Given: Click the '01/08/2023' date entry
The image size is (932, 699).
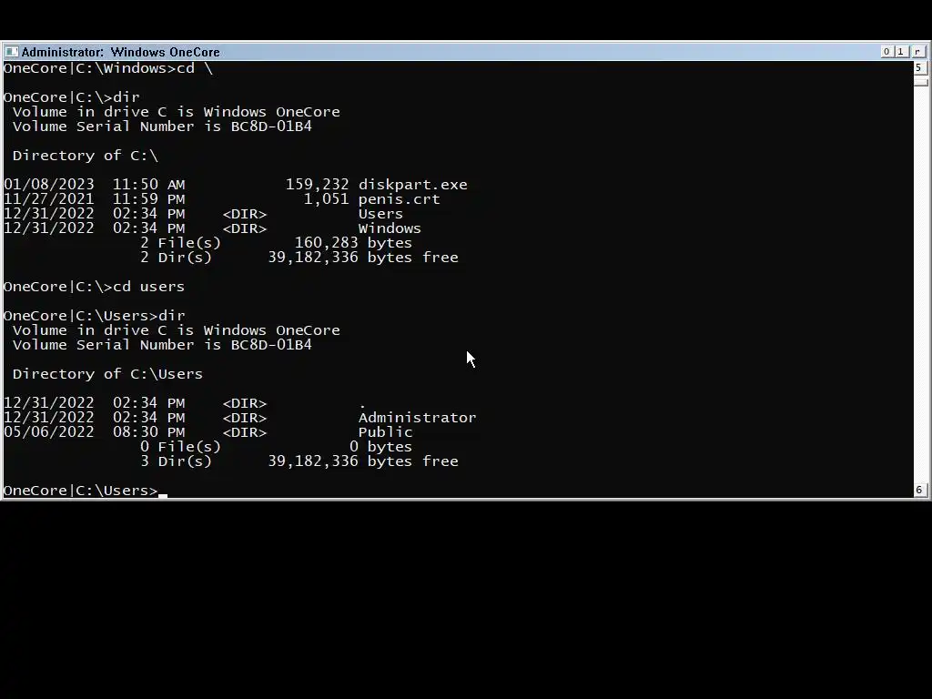Looking at the screenshot, I should (49, 185).
